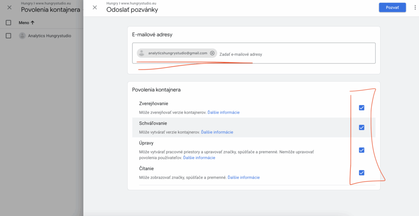Image resolution: width=419 pixels, height=216 pixels.
Task: Click the Zadať e-mailové adresy input field
Action: 295,54
